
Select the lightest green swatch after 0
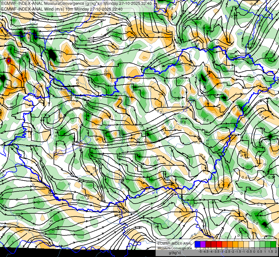click(x=257, y=244)
